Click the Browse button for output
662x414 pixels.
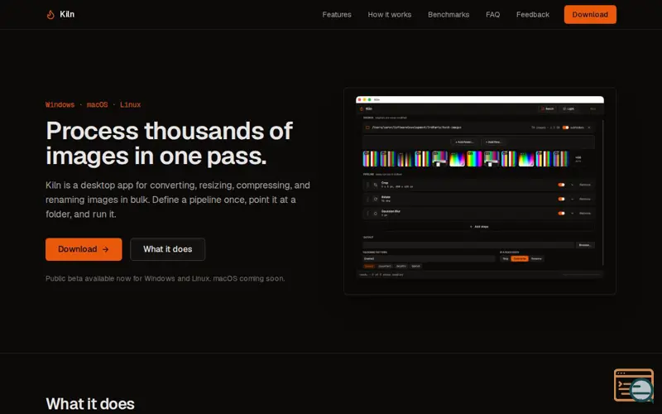click(585, 245)
